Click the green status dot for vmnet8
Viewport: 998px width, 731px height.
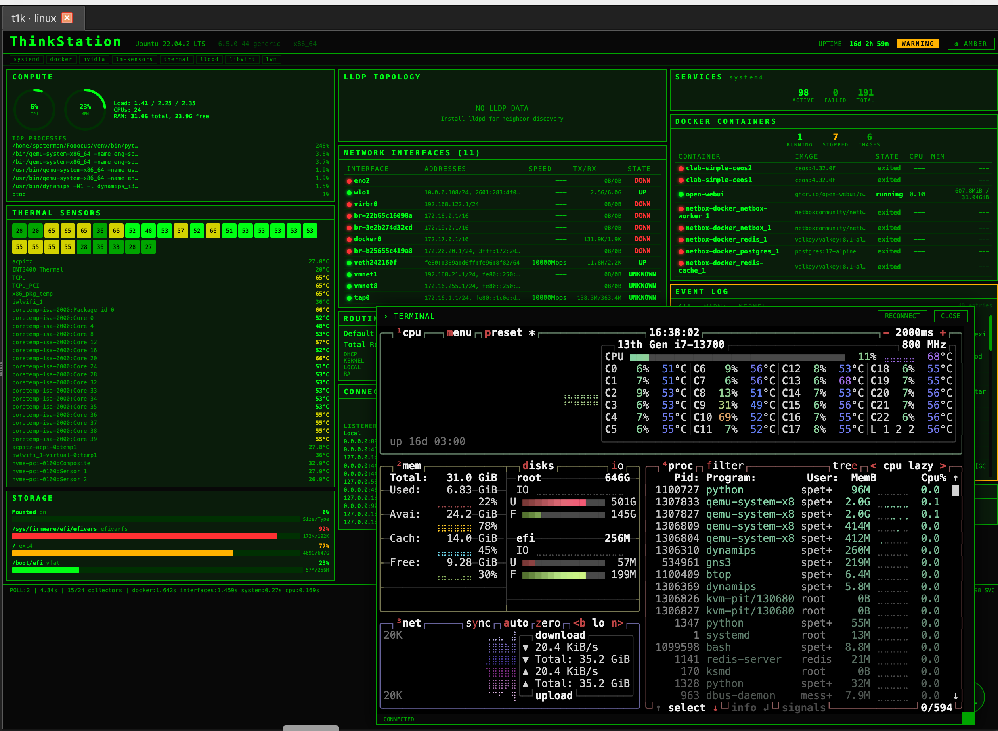pyautogui.click(x=349, y=286)
